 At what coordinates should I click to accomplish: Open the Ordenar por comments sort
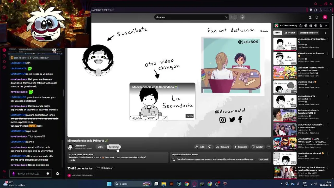click(x=105, y=168)
